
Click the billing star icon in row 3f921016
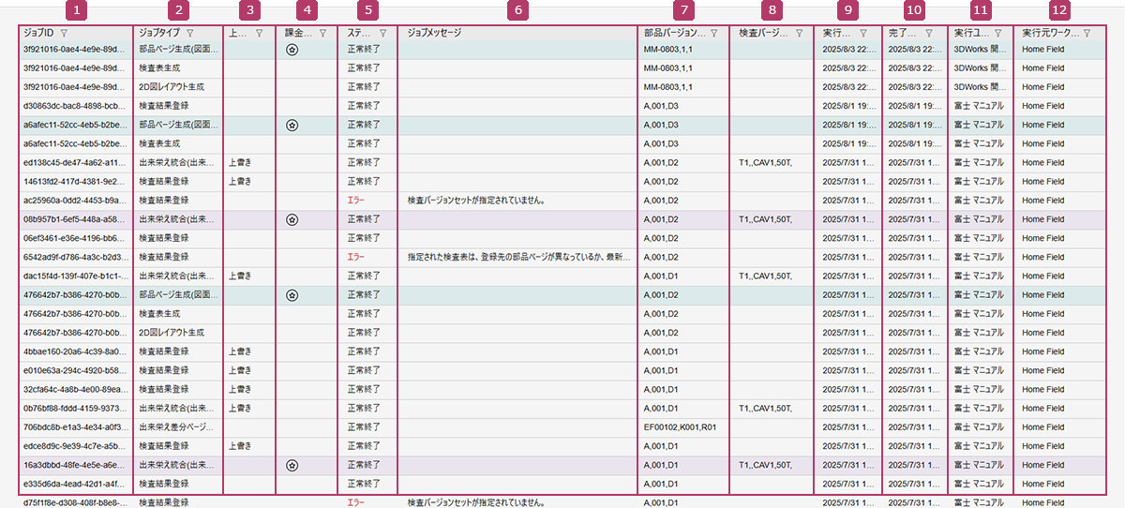pos(292,50)
